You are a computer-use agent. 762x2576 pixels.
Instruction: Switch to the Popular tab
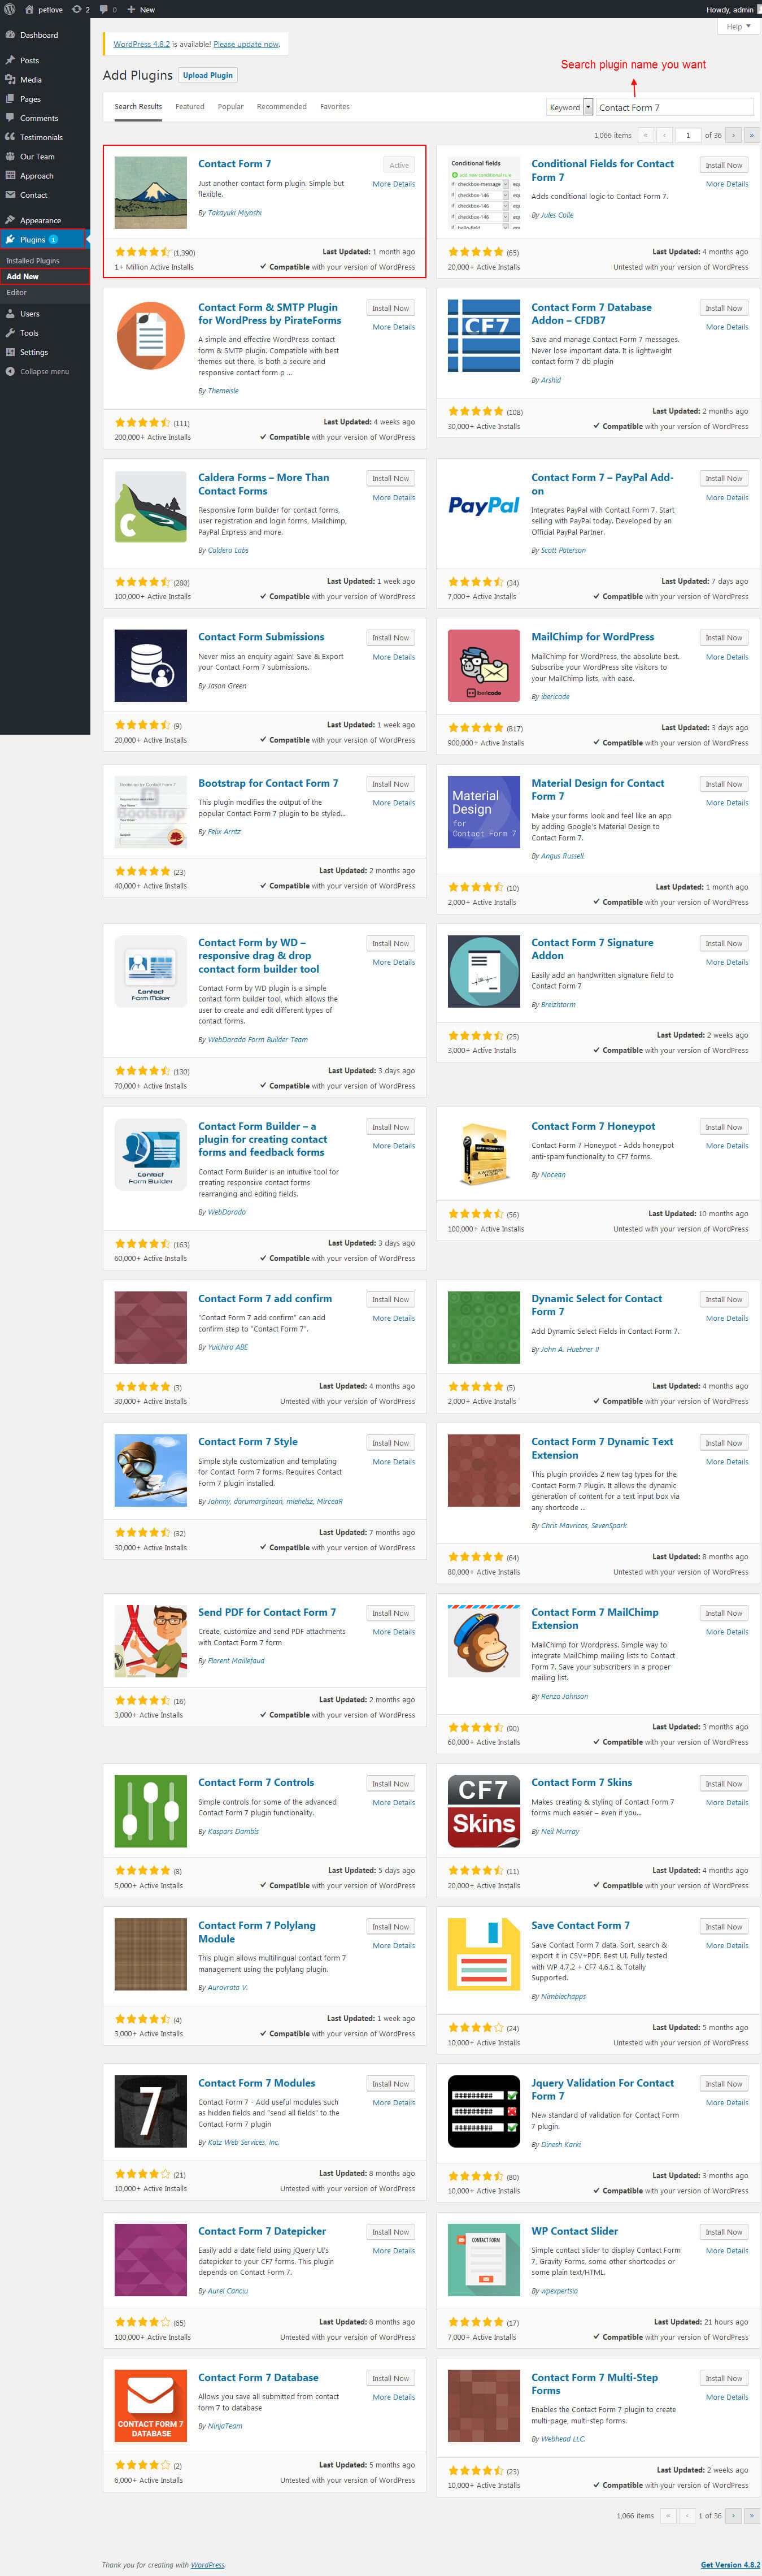(x=231, y=107)
